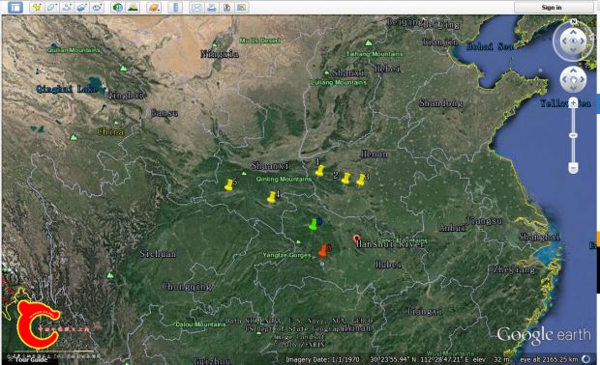Click the Record a Tour icon
Image resolution: width=600 pixels, height=365 pixels.
[97, 8]
